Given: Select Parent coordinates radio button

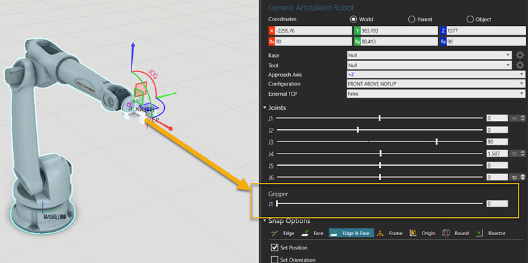Looking at the screenshot, I should point(411,19).
